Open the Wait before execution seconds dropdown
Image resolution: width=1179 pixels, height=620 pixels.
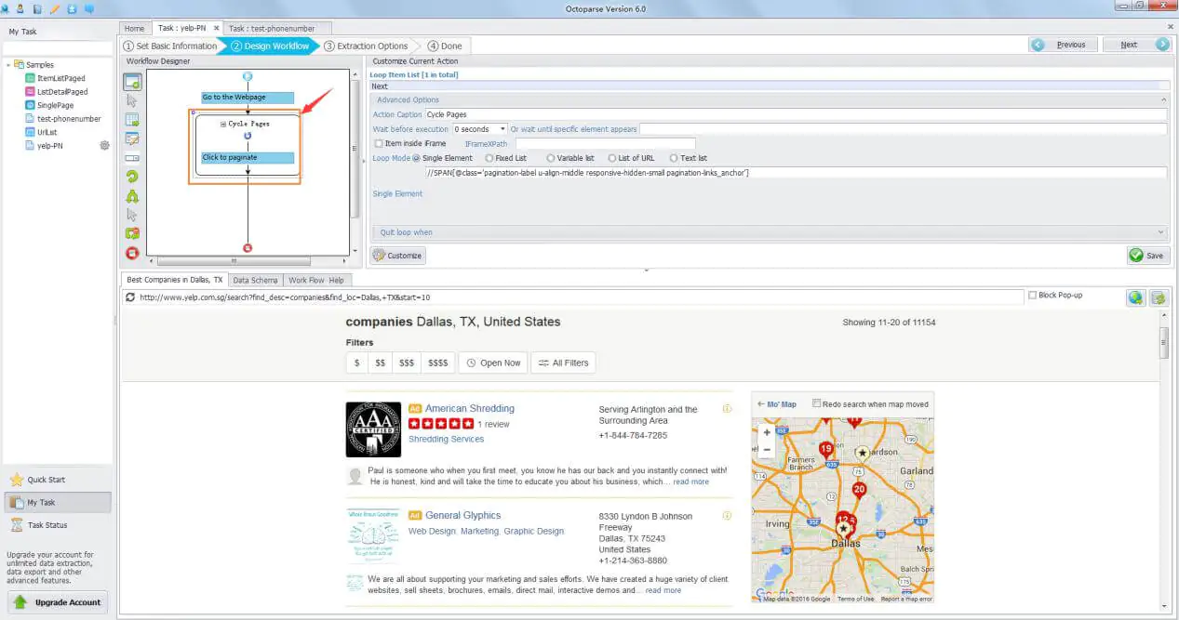pyautogui.click(x=503, y=129)
